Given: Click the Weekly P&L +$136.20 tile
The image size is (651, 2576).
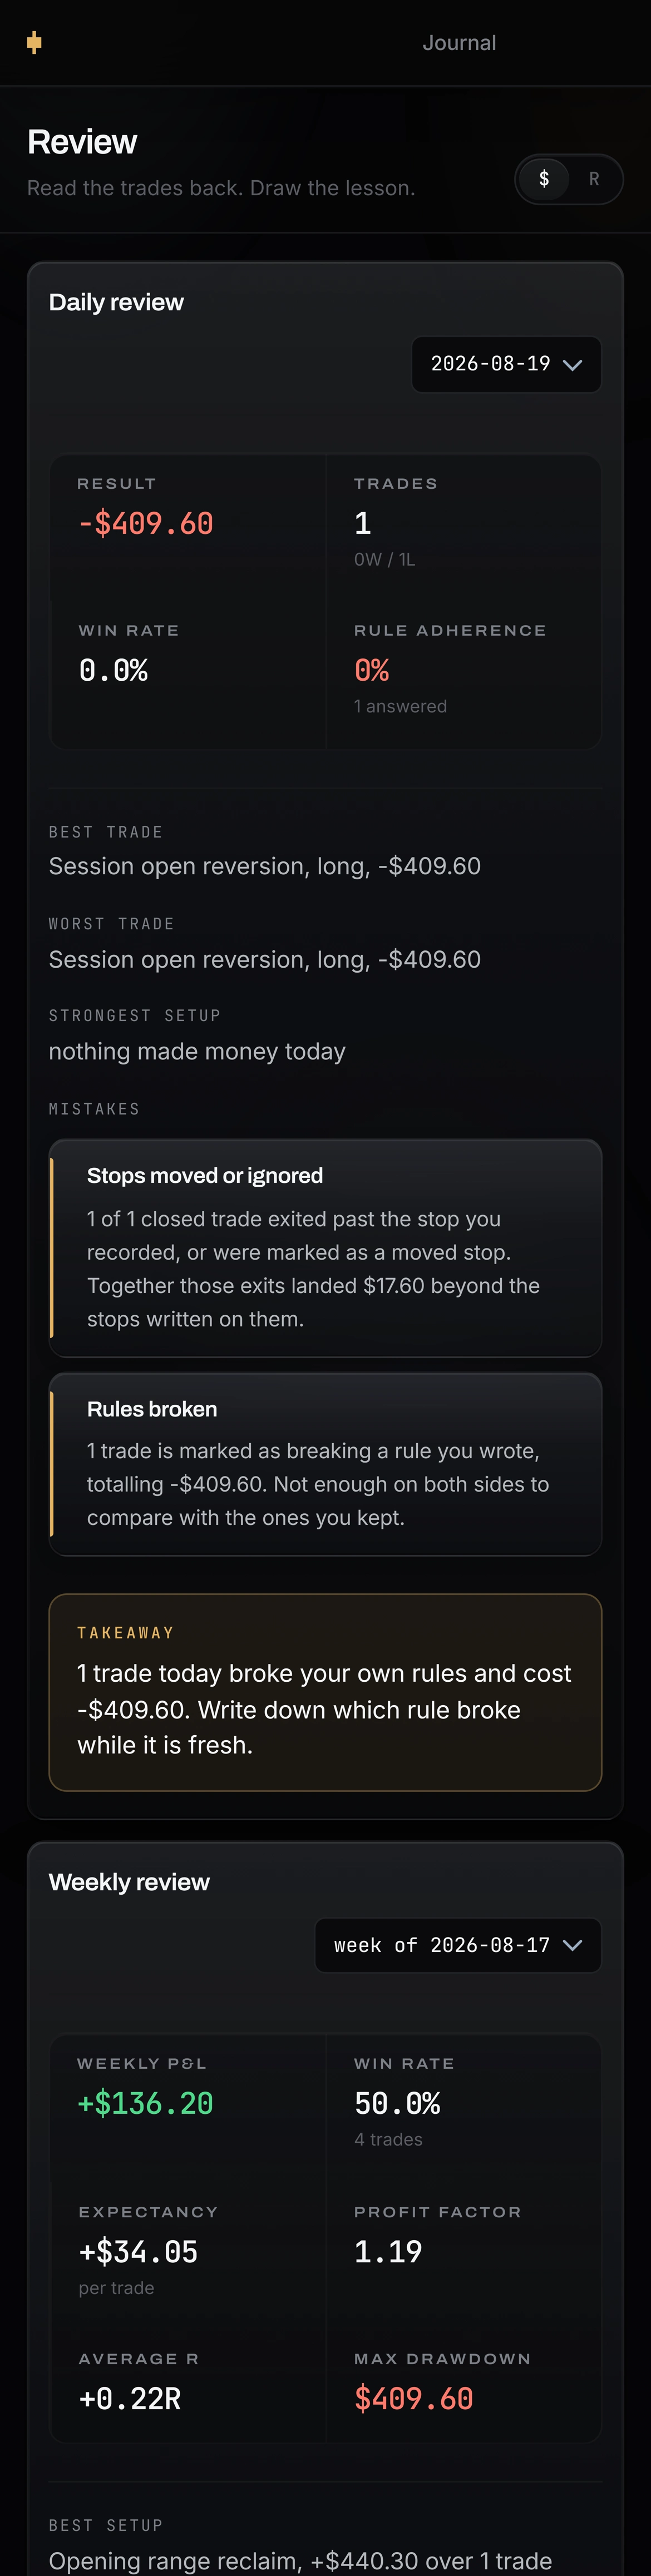Looking at the screenshot, I should 188,2108.
